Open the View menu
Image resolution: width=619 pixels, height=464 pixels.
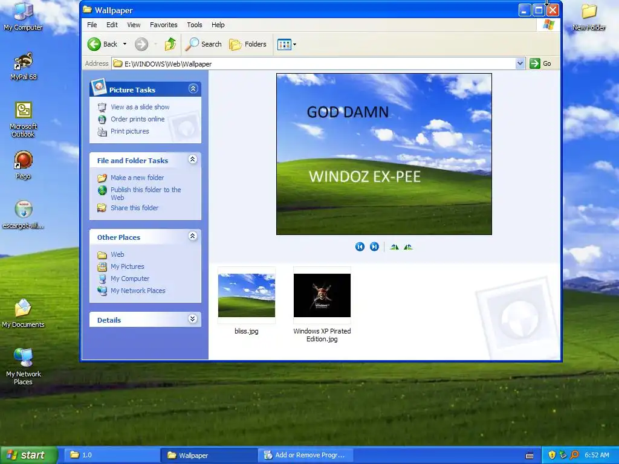coord(134,25)
